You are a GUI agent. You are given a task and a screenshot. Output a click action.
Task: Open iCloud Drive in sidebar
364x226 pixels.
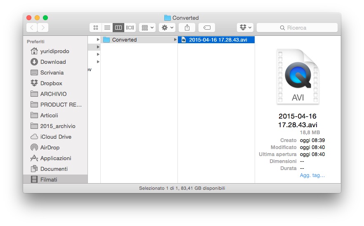coord(55,137)
